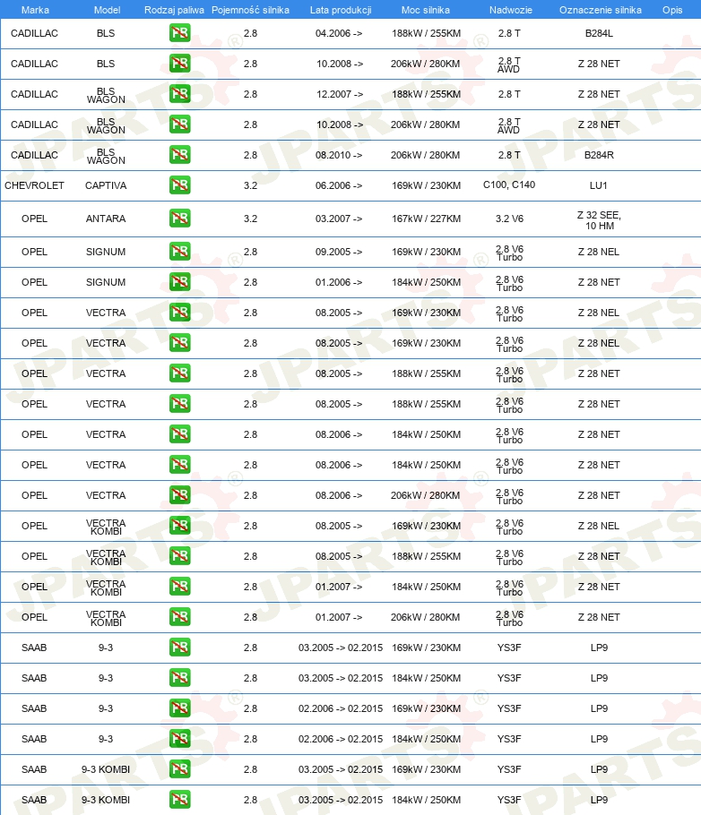This screenshot has width=701, height=815.
Task: Click the Nadwozie column header
Action: (x=511, y=10)
